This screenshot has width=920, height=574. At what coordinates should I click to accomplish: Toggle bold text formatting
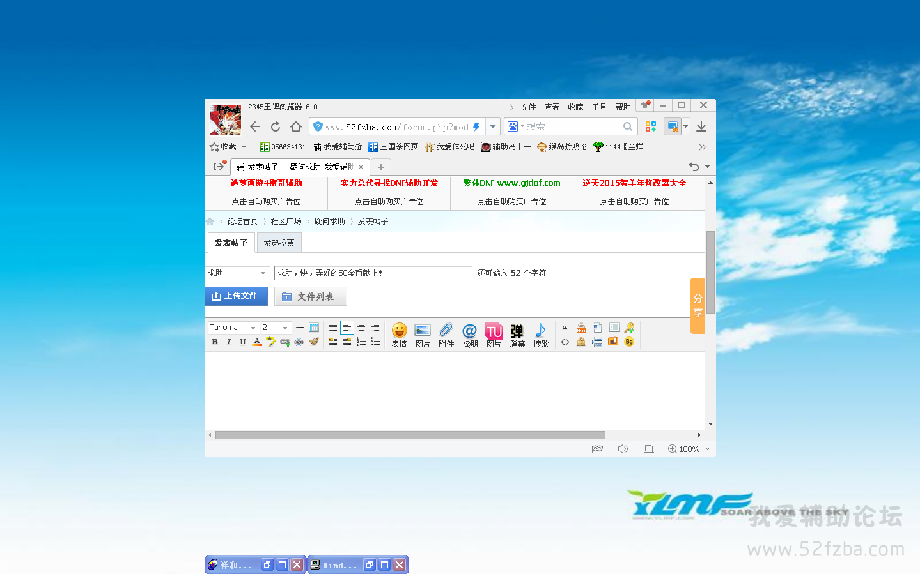coord(215,342)
